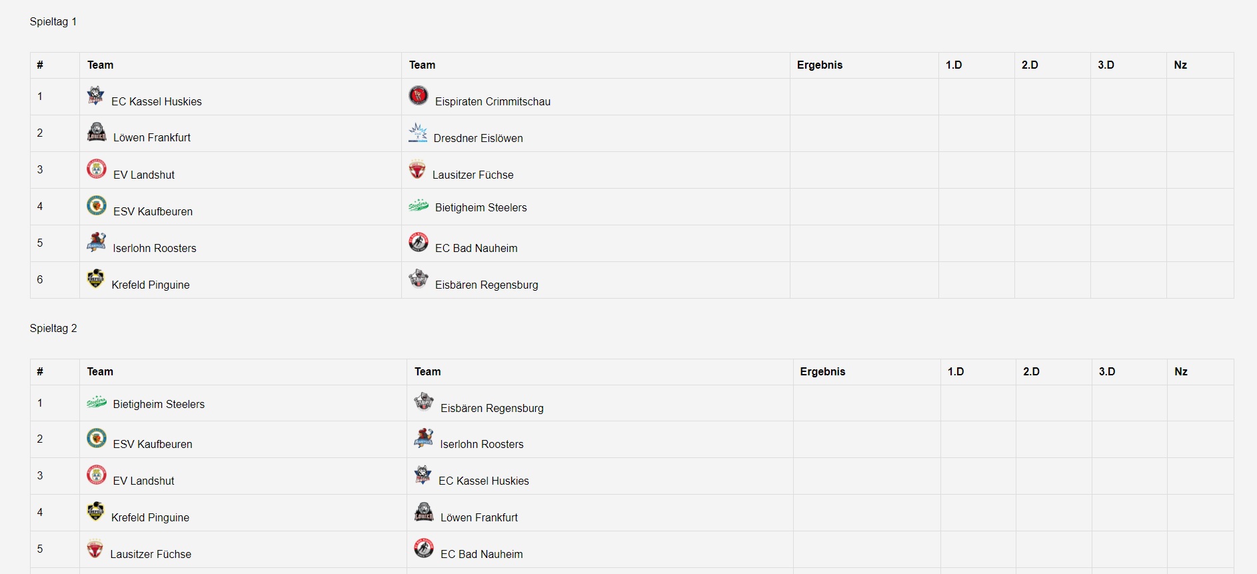Viewport: 1257px width, 574px height.
Task: Click the Eispiraten Crimmitschau team logo
Action: pyautogui.click(x=419, y=95)
